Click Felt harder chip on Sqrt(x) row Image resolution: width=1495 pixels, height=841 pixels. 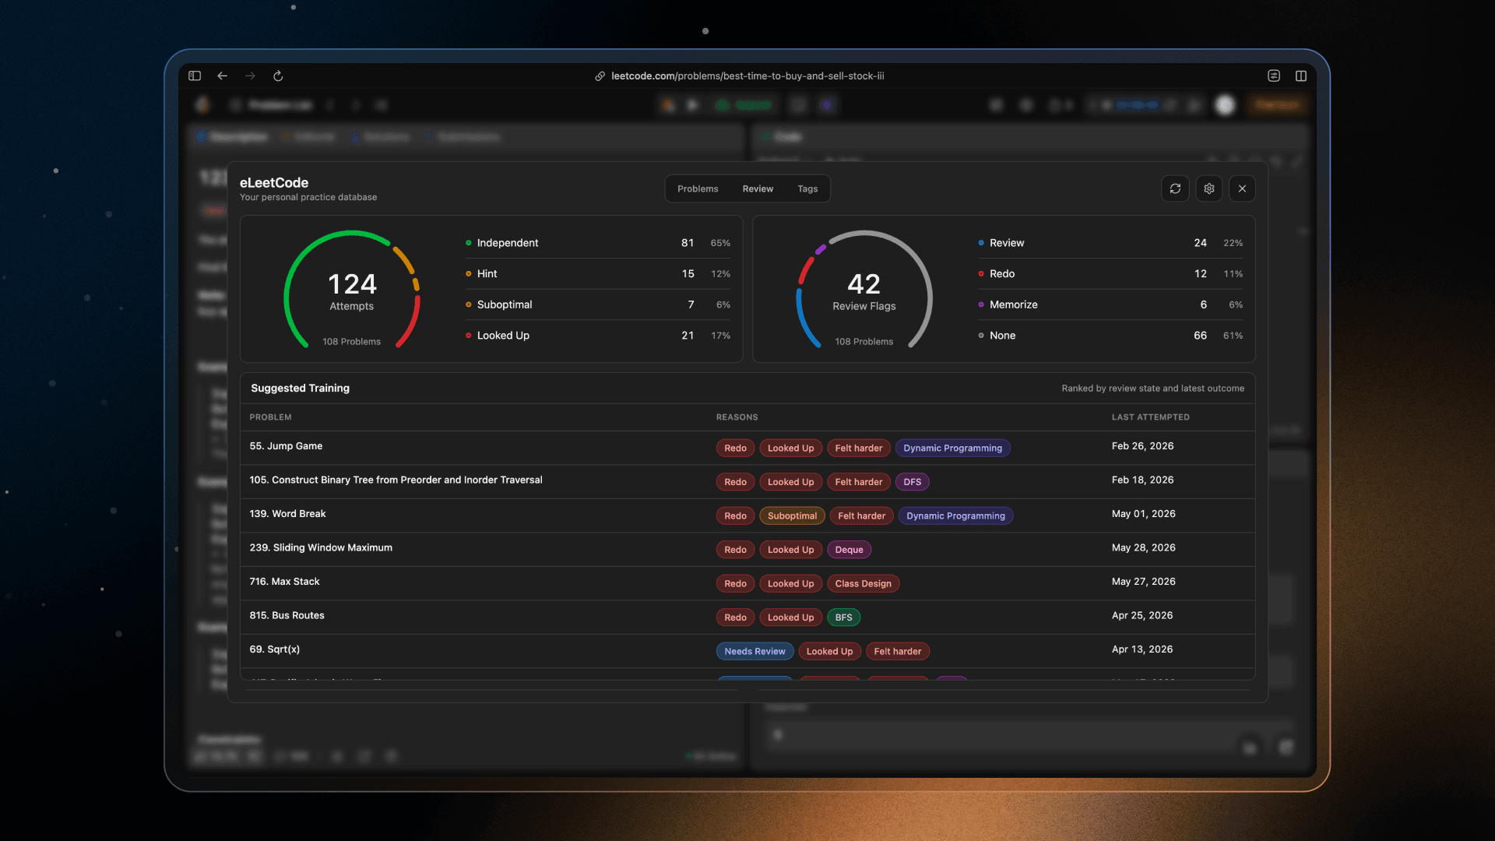click(x=897, y=651)
